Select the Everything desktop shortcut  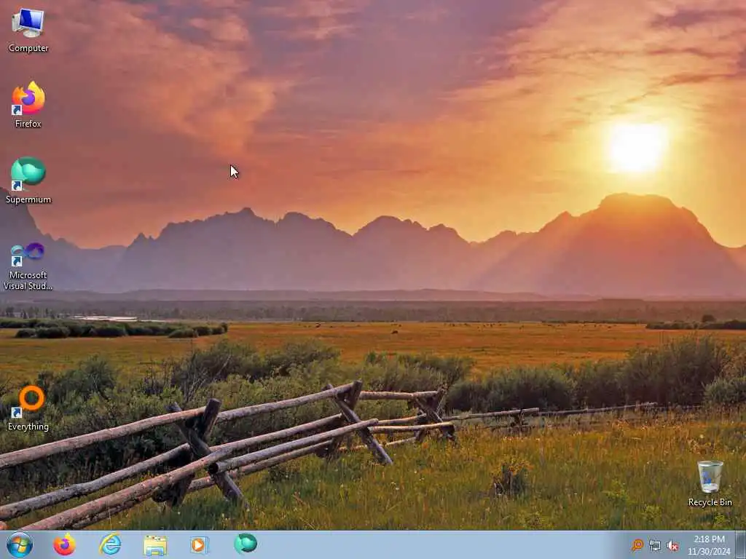(28, 408)
